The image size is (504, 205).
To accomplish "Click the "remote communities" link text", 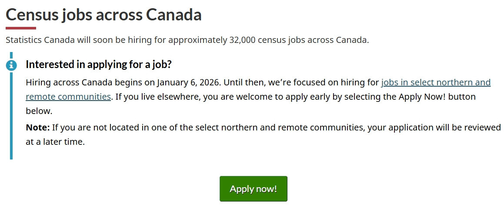I will click(x=68, y=96).
